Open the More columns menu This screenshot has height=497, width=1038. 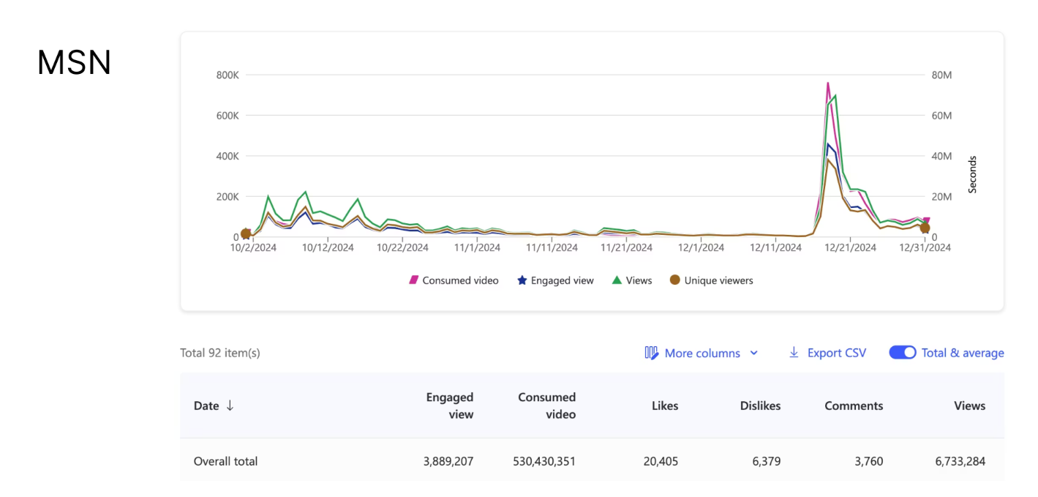click(x=702, y=353)
